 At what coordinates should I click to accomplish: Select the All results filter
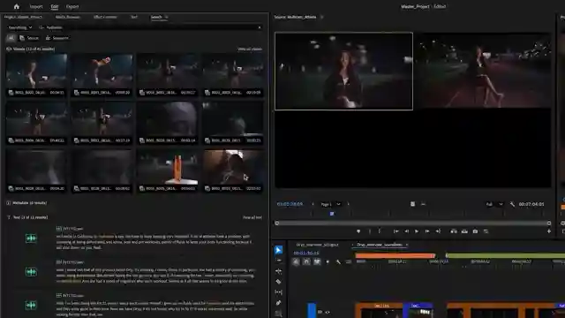click(11, 38)
